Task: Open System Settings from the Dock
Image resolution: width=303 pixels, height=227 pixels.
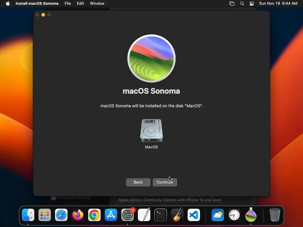Action: tap(128, 215)
